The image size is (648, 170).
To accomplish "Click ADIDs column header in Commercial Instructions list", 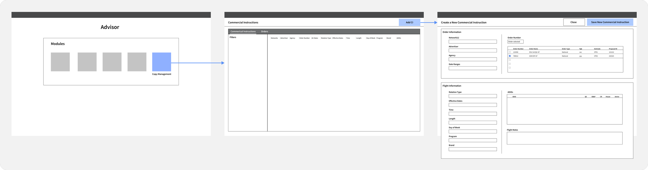I will pyautogui.click(x=399, y=38).
